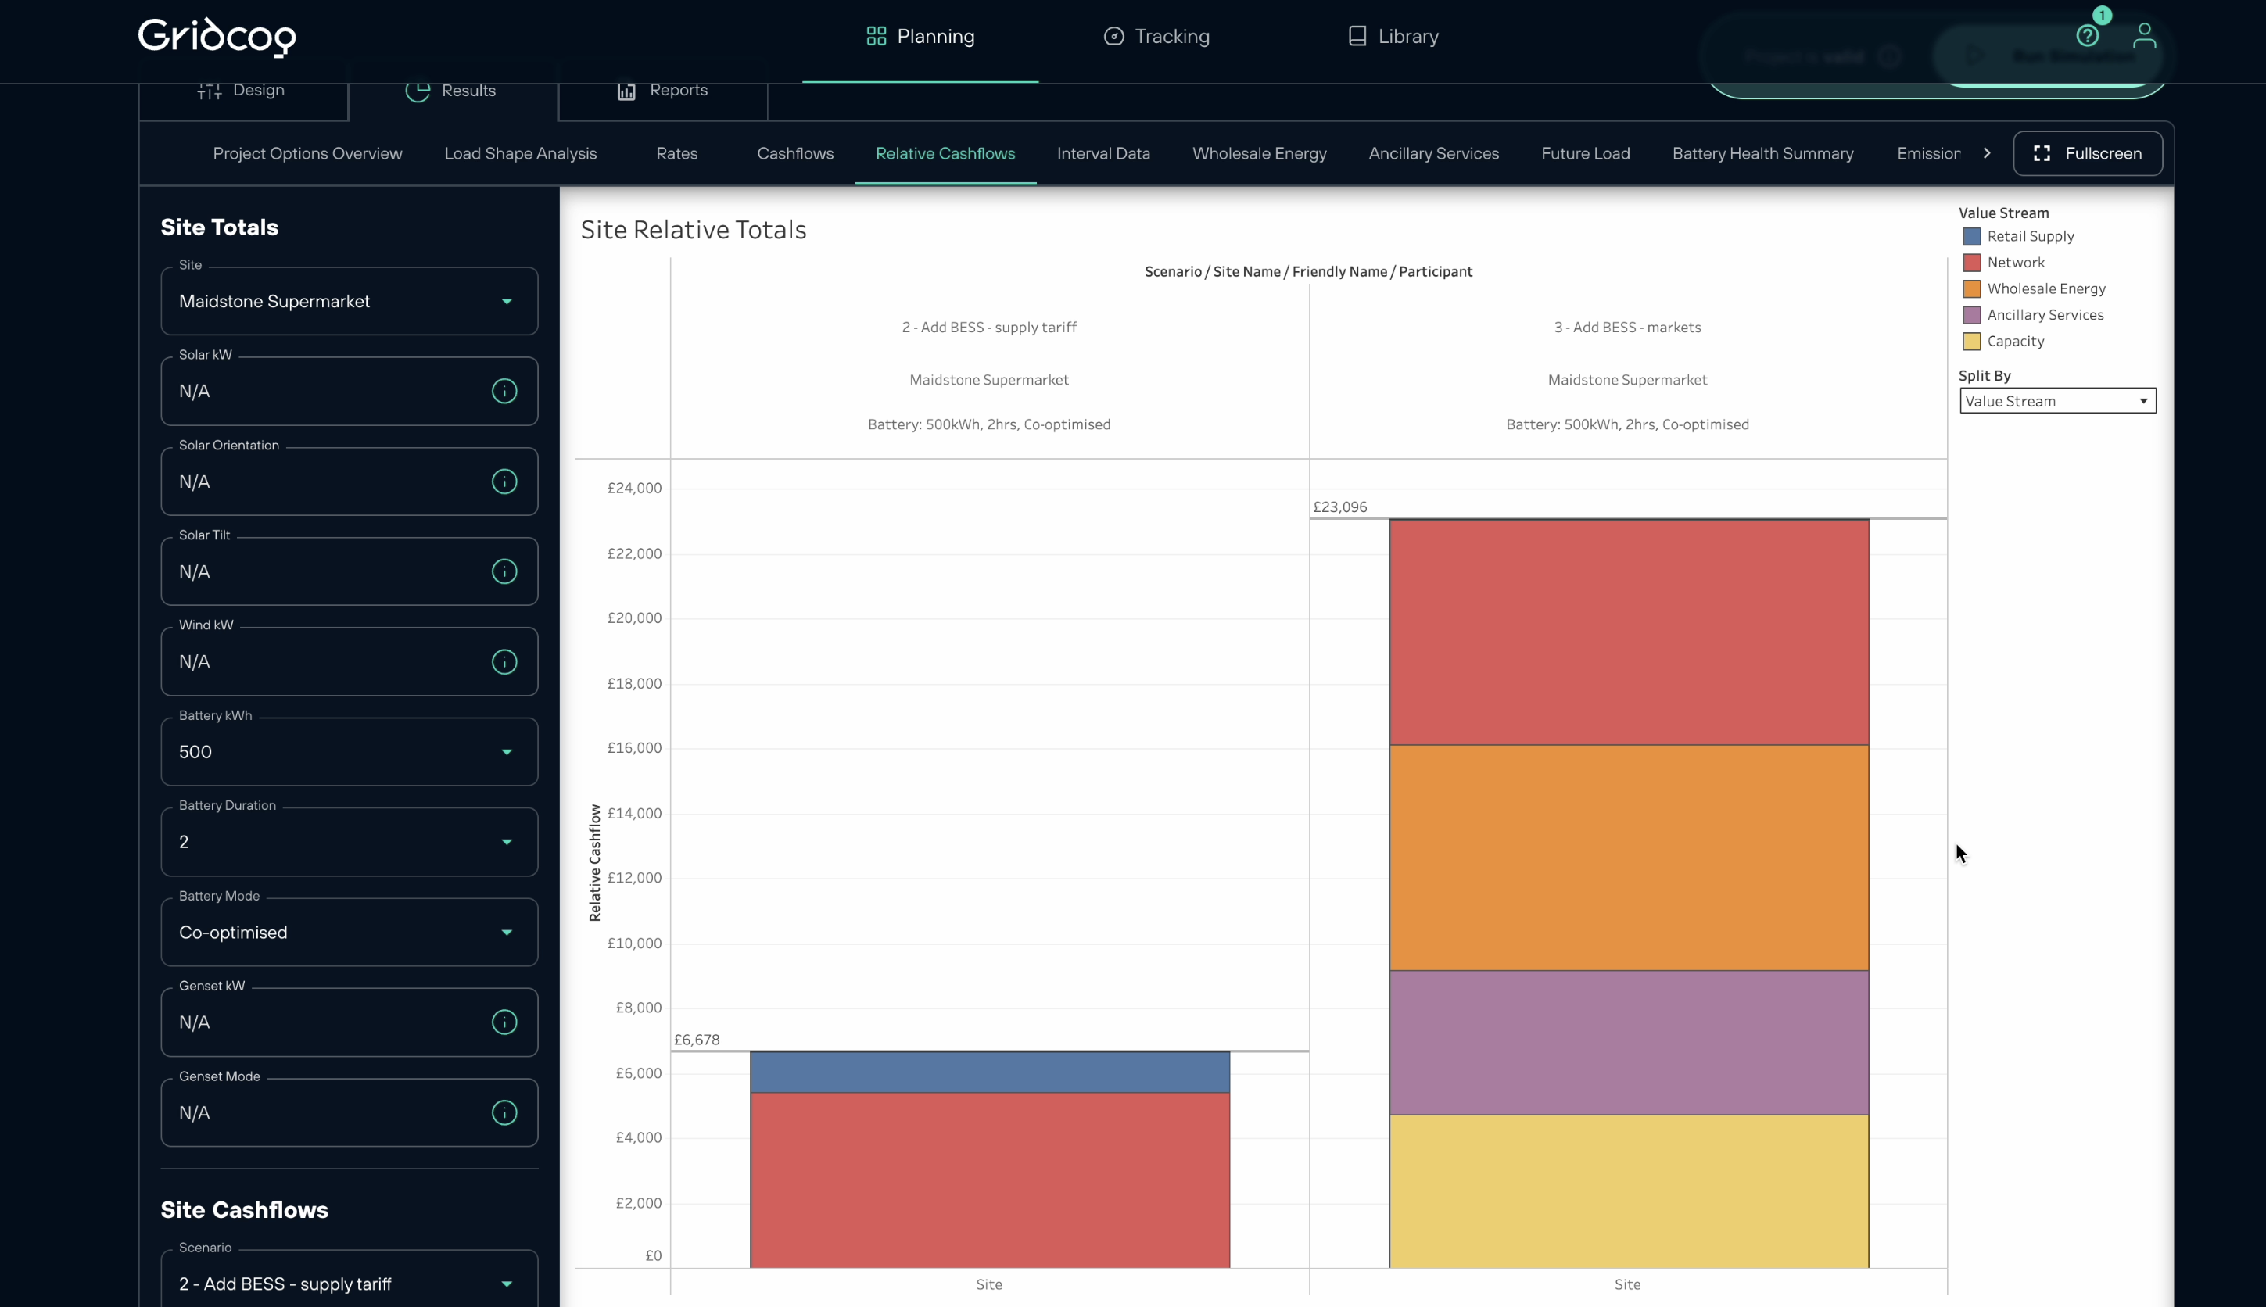Open the Ancillary Services tab
The image size is (2266, 1307).
pos(1432,152)
